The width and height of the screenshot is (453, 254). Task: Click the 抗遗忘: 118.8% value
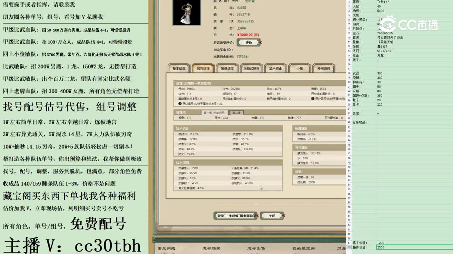(242, 134)
